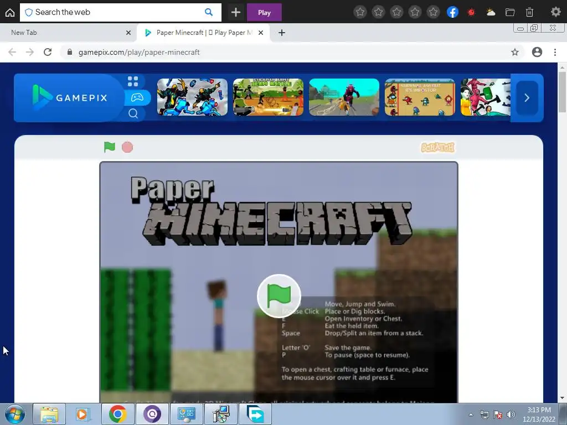Open the GamePix categories grid icon
Screen dimensions: 567x425
tap(133, 81)
